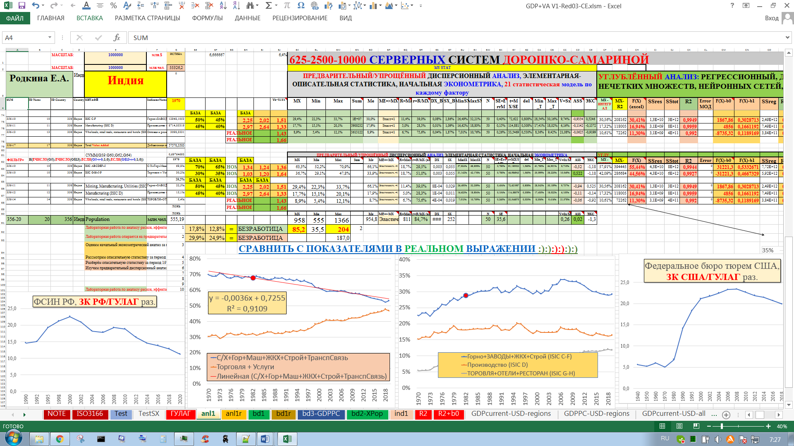Viewport: 794px width, 446px height.
Task: Click the Вход sign-in link
Action: tap(771, 18)
